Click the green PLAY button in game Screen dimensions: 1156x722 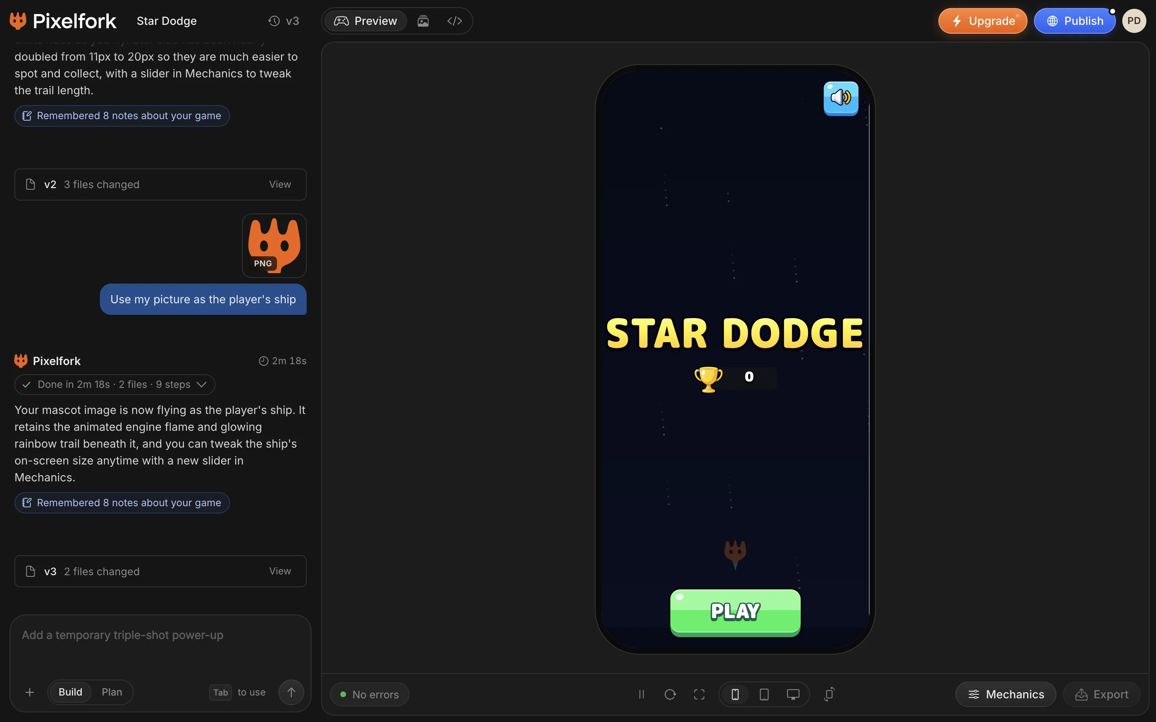point(735,612)
